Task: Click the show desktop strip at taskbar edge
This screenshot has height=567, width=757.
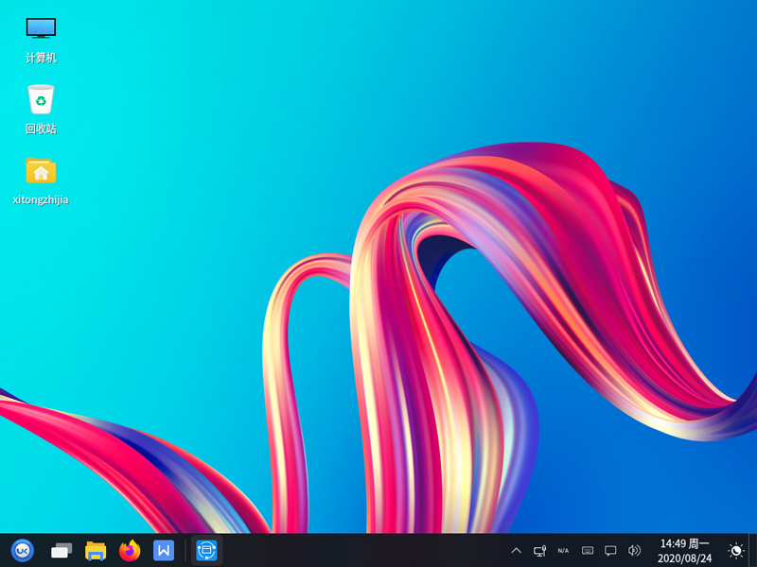Action: (x=753, y=550)
